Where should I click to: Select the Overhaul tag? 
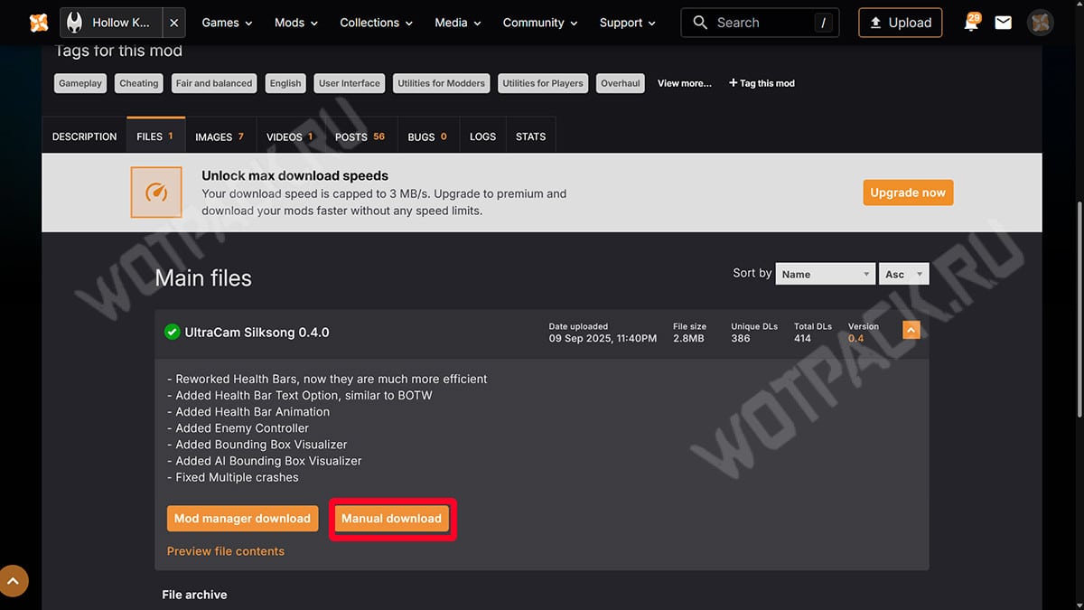[x=621, y=83]
